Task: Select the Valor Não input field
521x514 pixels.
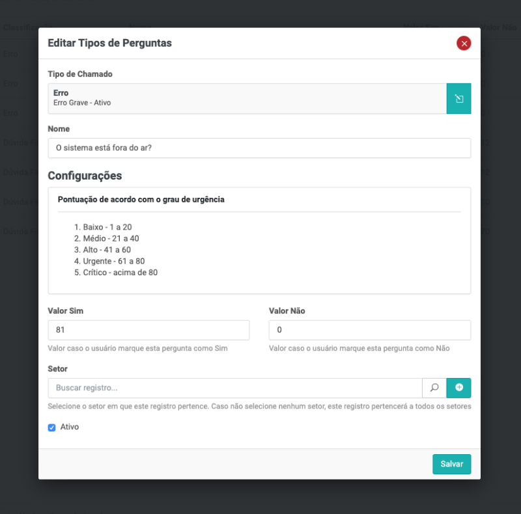Action: tap(369, 330)
